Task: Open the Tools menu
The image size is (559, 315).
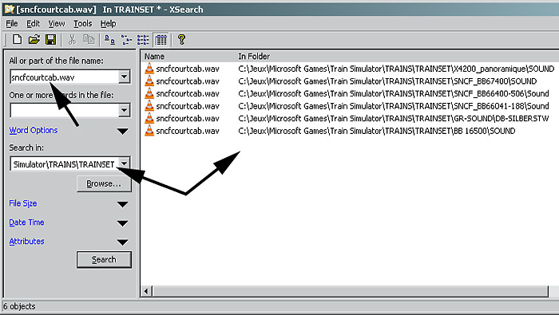Action: (83, 23)
